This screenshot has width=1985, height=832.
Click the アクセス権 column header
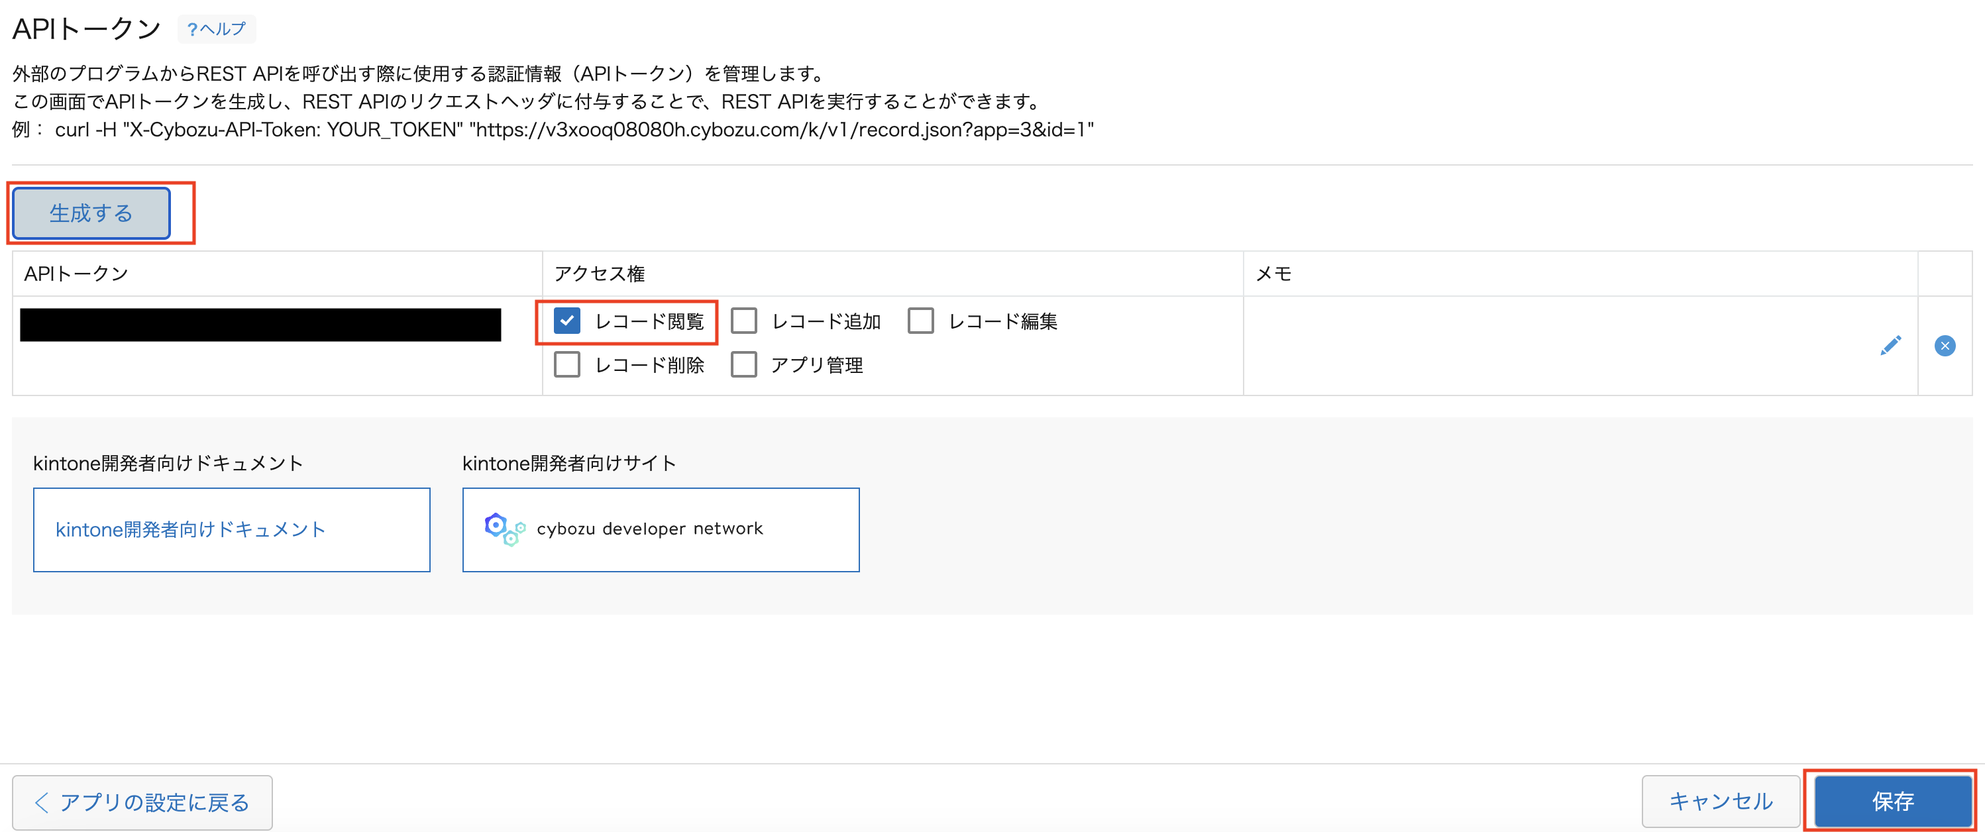coord(600,274)
